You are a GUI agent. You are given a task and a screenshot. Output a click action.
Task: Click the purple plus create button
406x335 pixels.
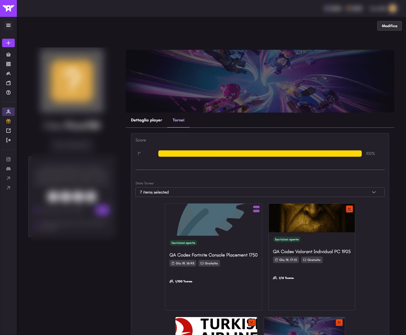(x=8, y=43)
